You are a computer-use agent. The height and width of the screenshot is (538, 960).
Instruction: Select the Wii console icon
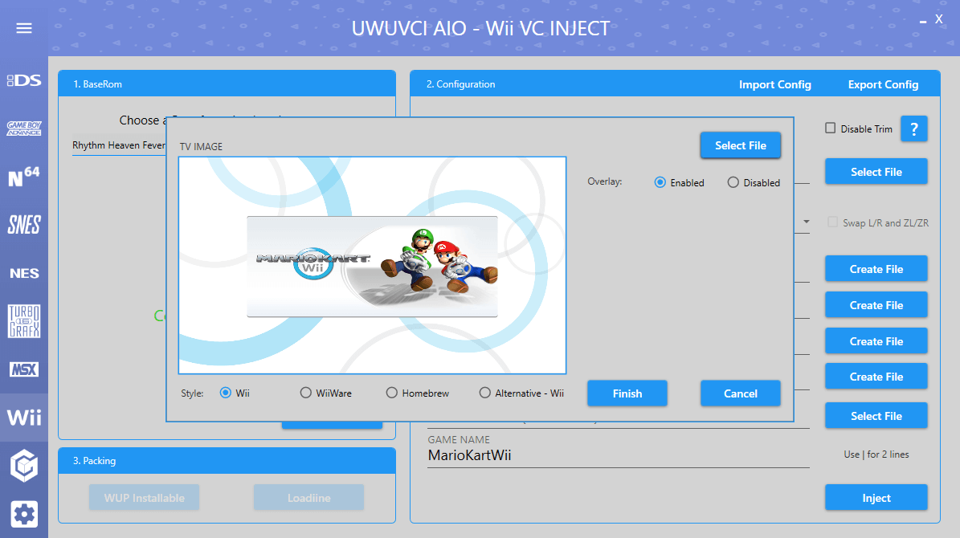(x=24, y=418)
